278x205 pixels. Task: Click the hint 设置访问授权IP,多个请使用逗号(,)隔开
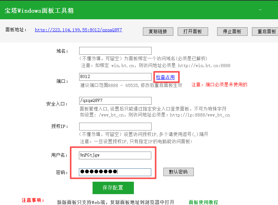[166, 134]
